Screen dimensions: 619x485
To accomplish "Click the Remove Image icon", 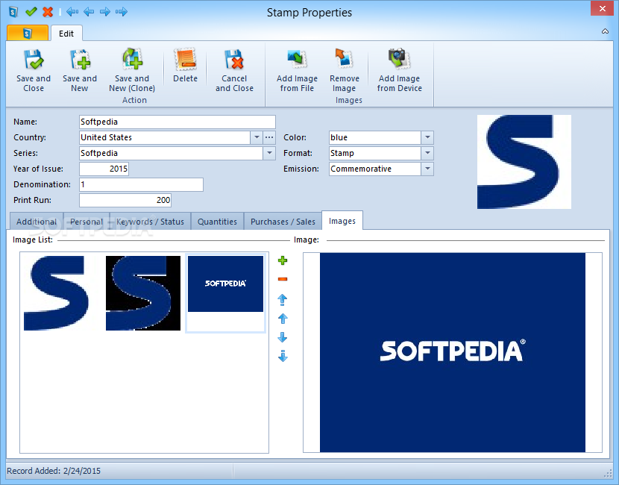I will click(344, 58).
